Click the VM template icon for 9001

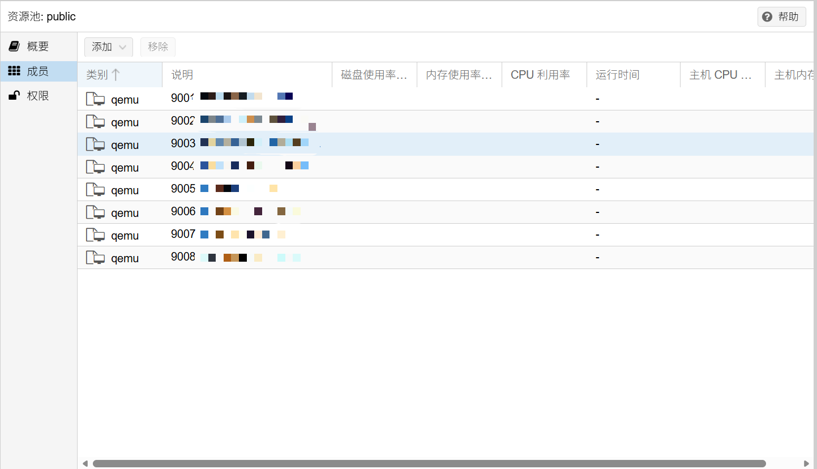coord(95,100)
